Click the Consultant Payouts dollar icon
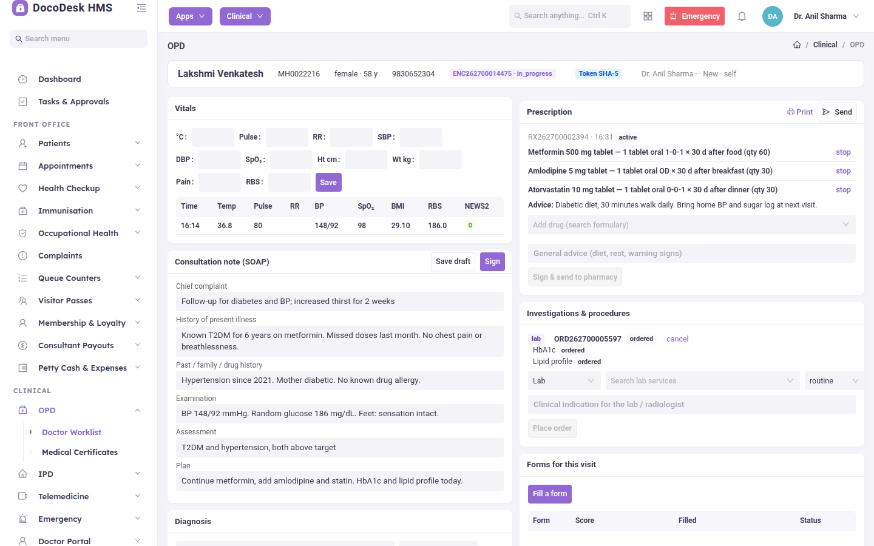 coord(23,346)
